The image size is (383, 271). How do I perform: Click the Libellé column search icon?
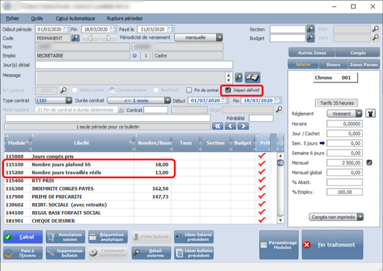pos(131,143)
